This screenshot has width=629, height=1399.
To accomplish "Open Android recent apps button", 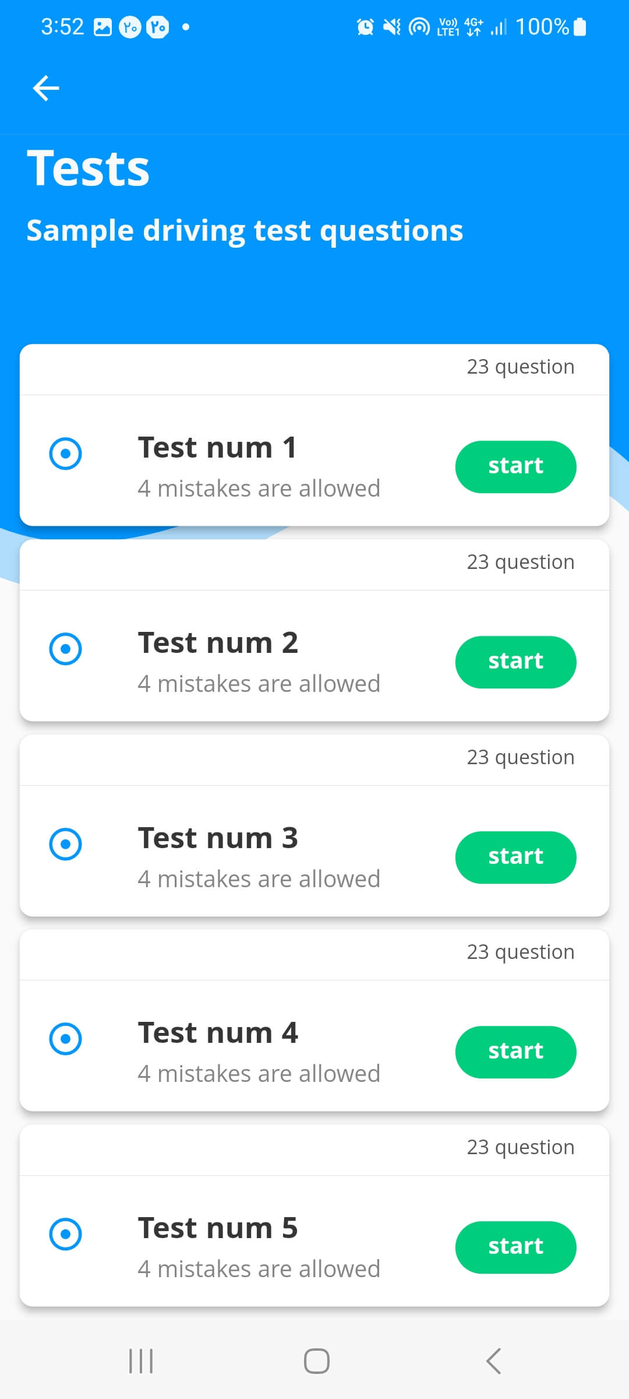I will click(141, 1361).
